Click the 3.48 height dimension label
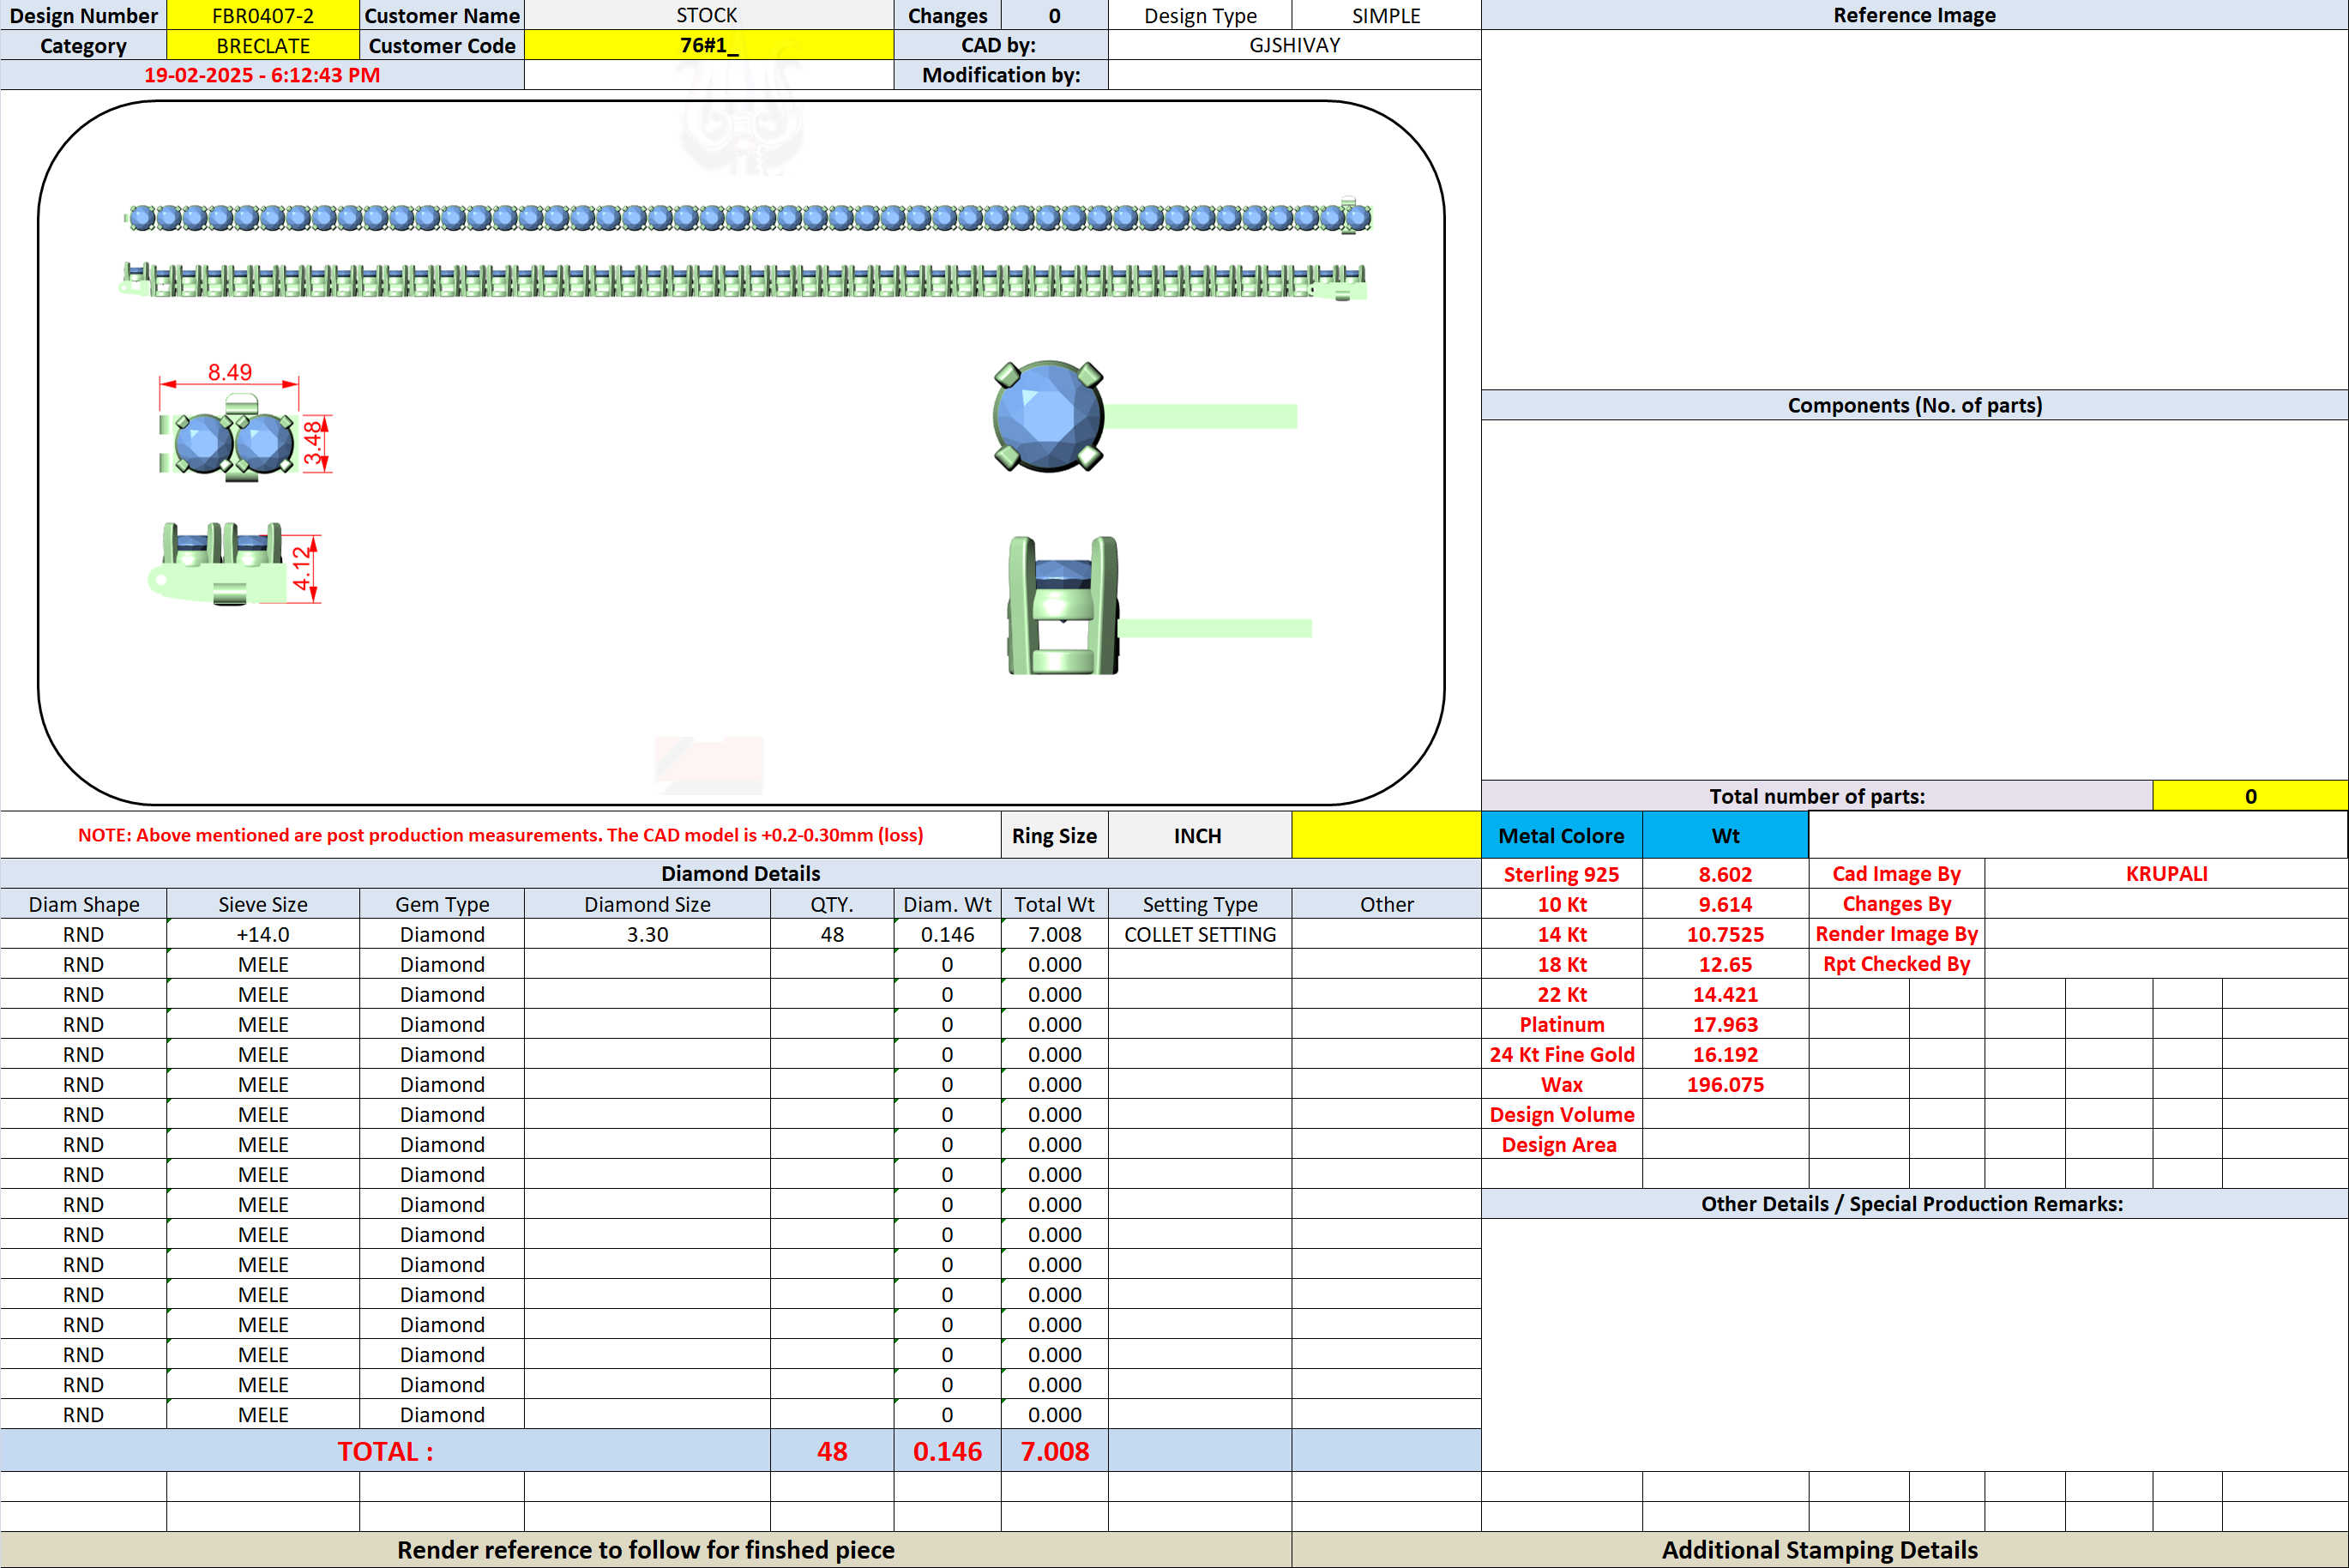The width and height of the screenshot is (2349, 1568). pyautogui.click(x=313, y=443)
